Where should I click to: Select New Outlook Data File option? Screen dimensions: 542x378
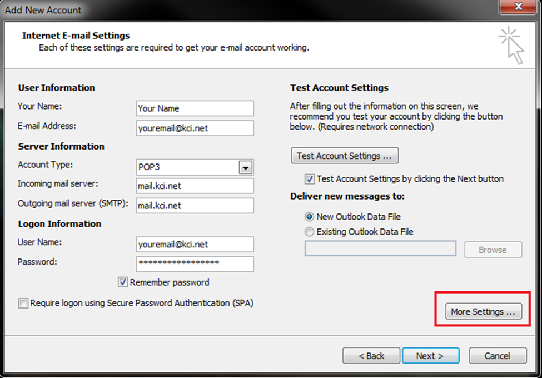(310, 217)
